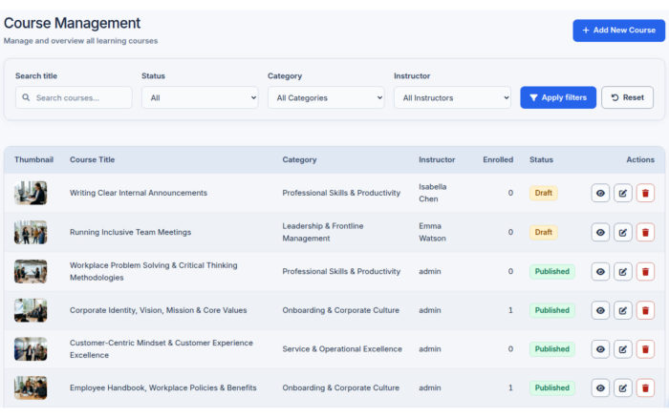Open thumbnail of Writing Clear Internal Announcements
This screenshot has width=669, height=418.
coord(31,193)
